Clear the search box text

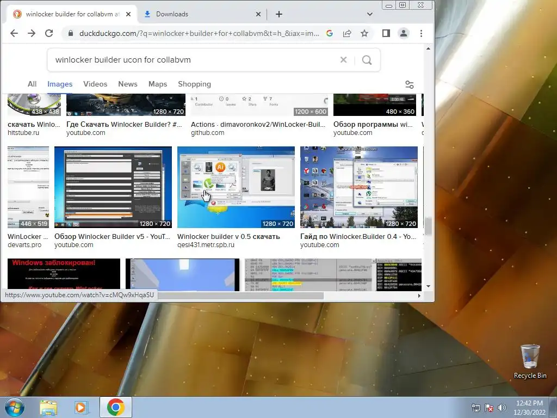(x=344, y=60)
